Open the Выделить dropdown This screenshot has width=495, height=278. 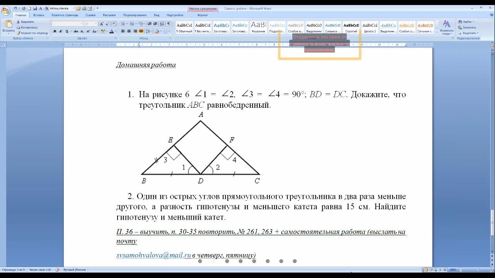[468, 33]
